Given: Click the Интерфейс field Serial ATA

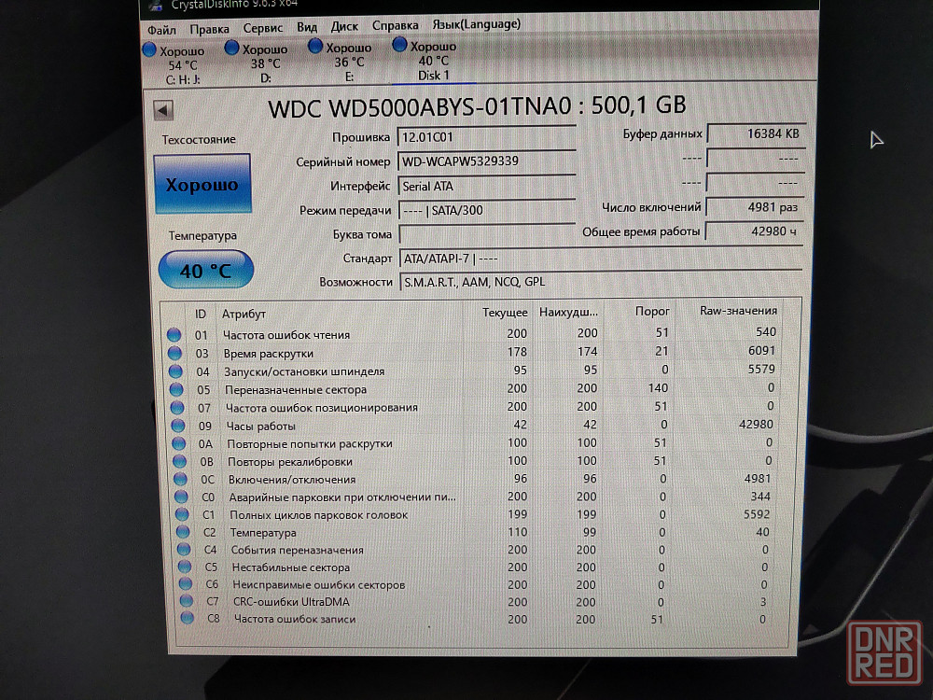Looking at the screenshot, I should [487, 187].
